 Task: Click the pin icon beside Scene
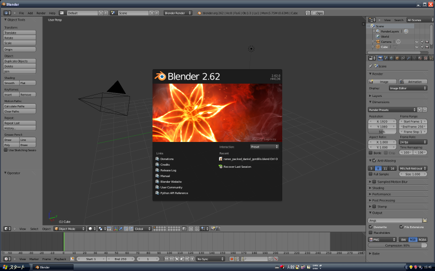point(370,67)
